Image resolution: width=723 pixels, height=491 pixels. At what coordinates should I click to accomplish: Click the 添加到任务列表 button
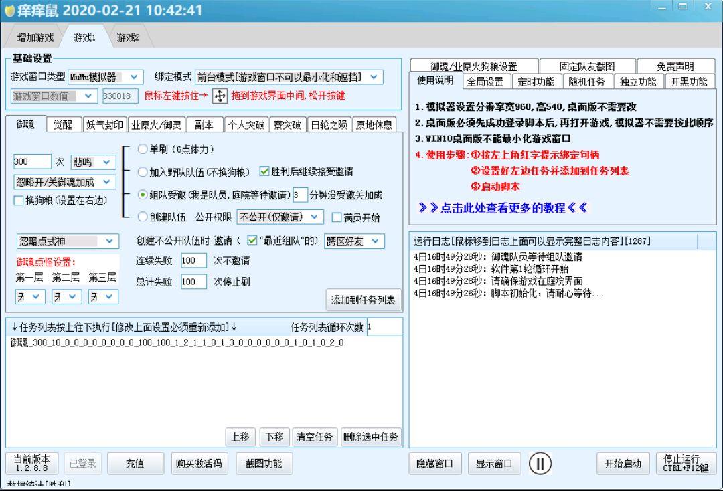click(363, 300)
